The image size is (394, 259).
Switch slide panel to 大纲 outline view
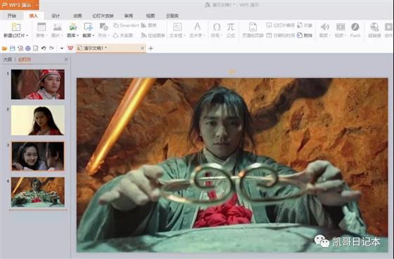(x=8, y=60)
